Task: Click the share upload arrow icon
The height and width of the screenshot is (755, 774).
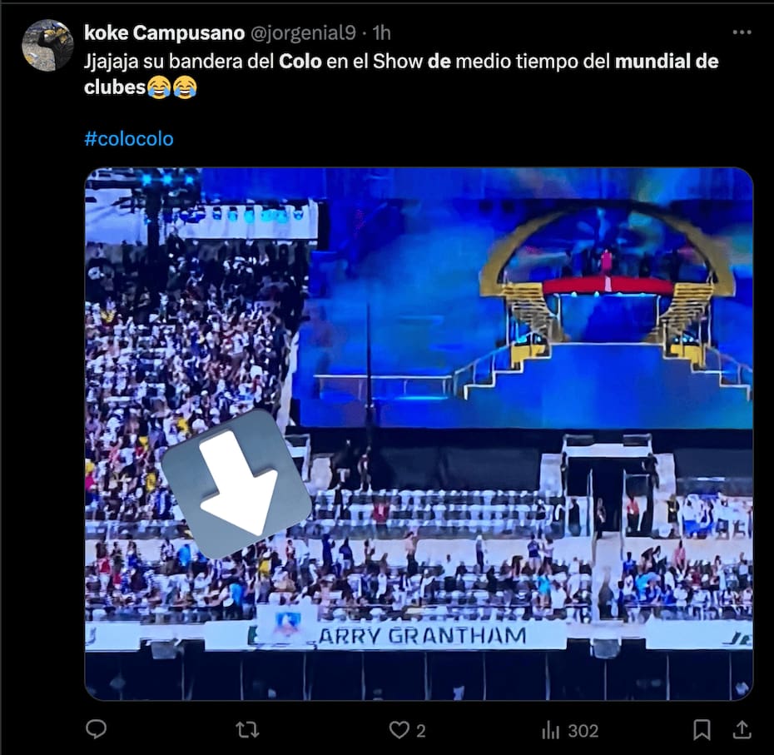Action: 742,729
